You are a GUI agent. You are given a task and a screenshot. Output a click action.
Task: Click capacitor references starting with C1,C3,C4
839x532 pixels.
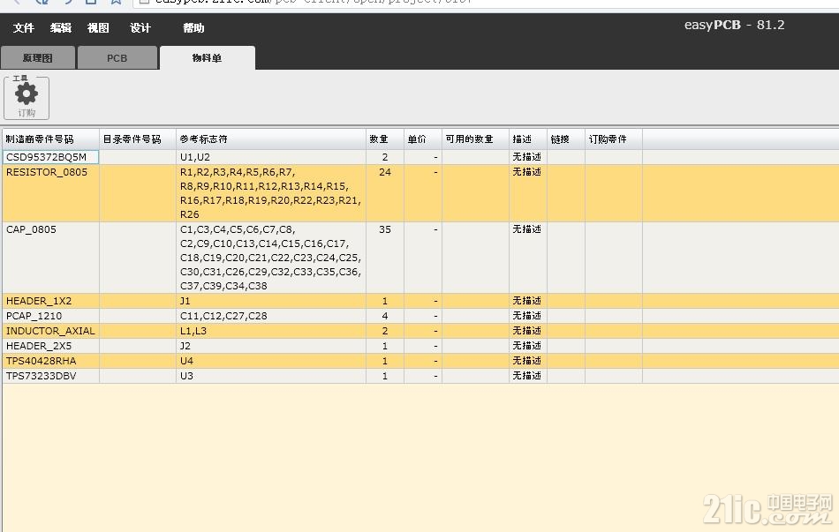(271, 258)
